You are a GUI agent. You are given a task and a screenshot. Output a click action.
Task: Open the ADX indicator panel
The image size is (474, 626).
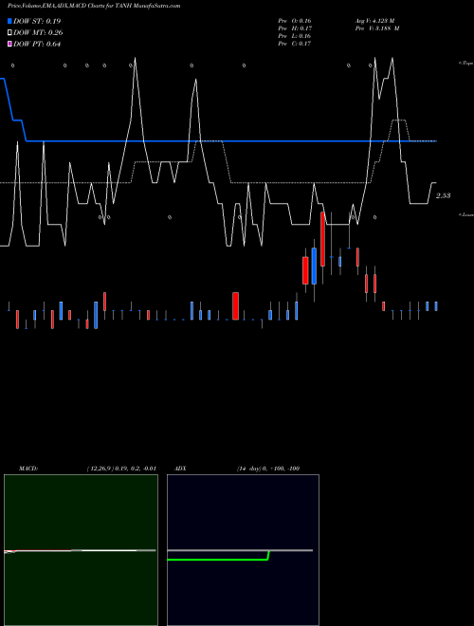[x=243, y=550]
